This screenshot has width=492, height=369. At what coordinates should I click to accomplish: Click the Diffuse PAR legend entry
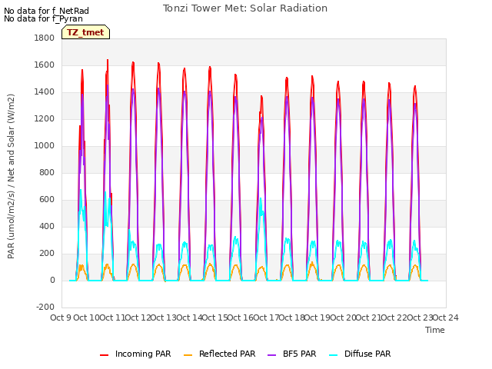[360, 354]
